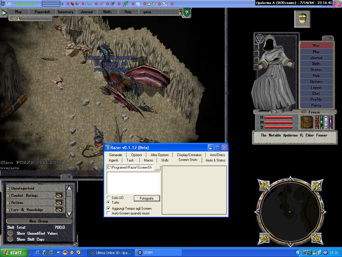342x257 pixels.
Task: Click the zoom slider knob under the menu bar
Action: point(18,18)
